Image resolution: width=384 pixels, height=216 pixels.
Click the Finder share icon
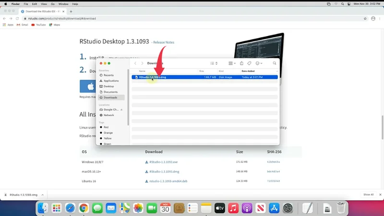pos(241,63)
